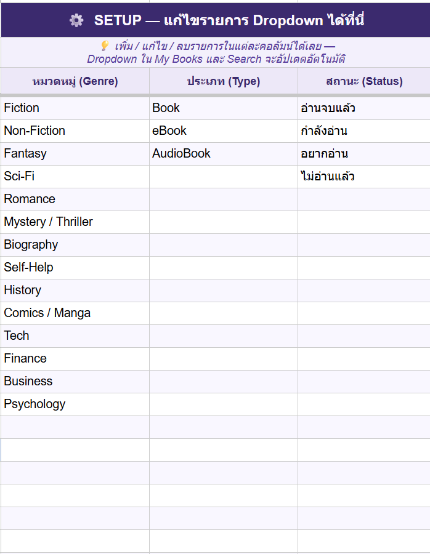Select the Book type cell
The width and height of the screenshot is (430, 554).
224,108
